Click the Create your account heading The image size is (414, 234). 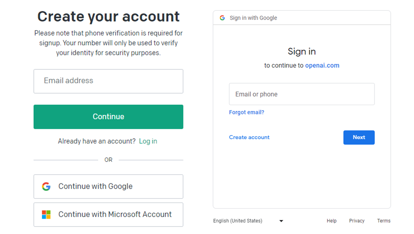[x=108, y=17]
